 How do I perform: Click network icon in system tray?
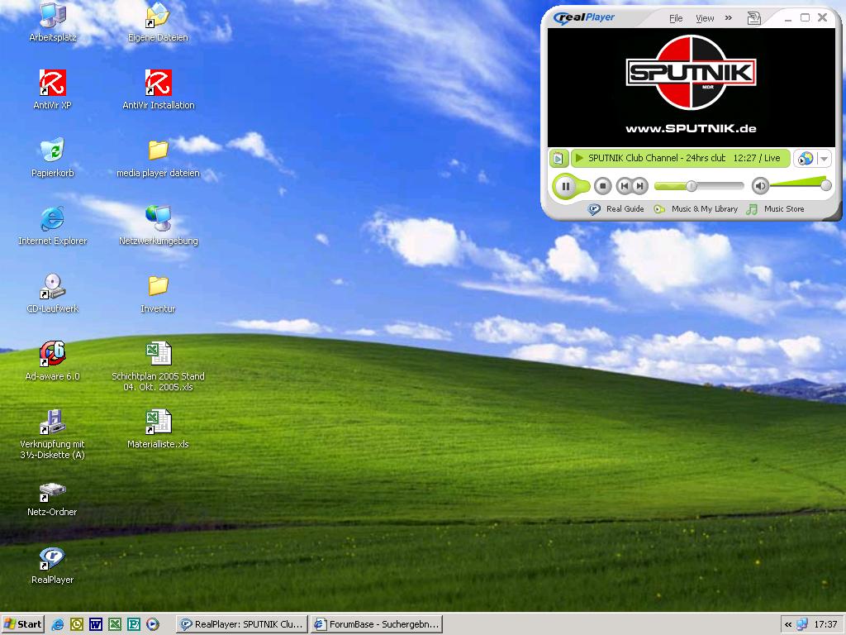(802, 624)
